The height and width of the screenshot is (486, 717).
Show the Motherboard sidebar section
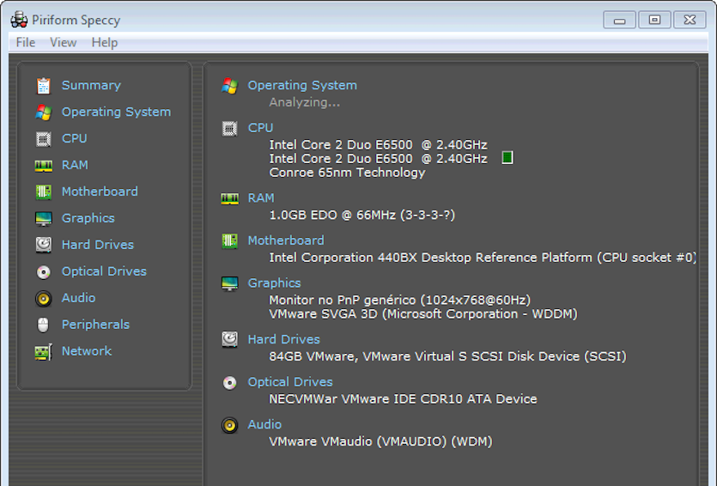[100, 191]
